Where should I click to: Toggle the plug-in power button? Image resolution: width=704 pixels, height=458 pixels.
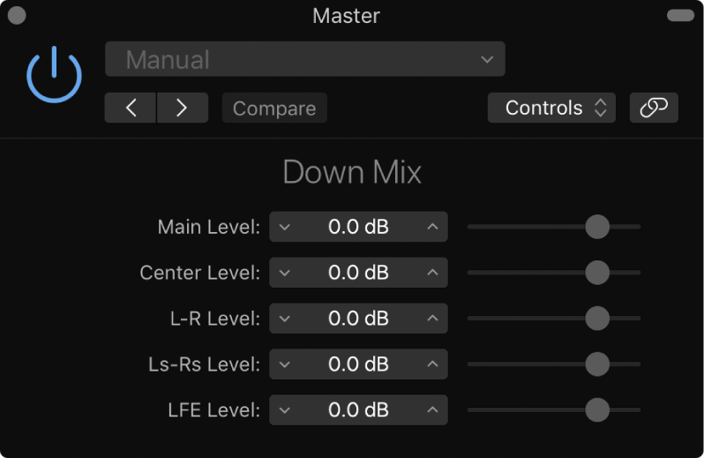pos(54,76)
